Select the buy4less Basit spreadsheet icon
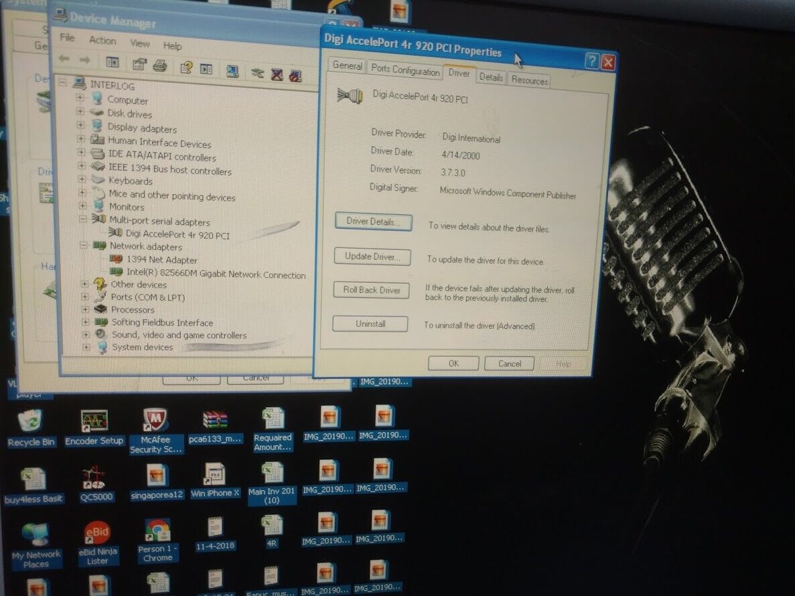This screenshot has height=596, width=795. pos(33,486)
